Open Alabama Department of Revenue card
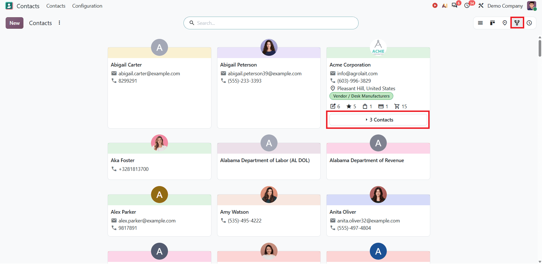 (378, 161)
